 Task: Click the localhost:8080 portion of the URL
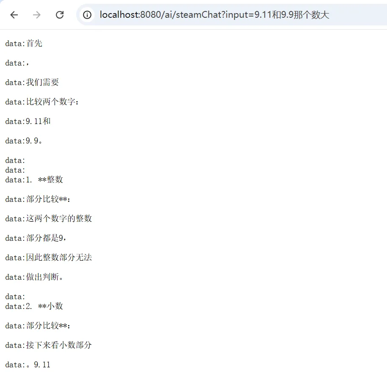123,14
